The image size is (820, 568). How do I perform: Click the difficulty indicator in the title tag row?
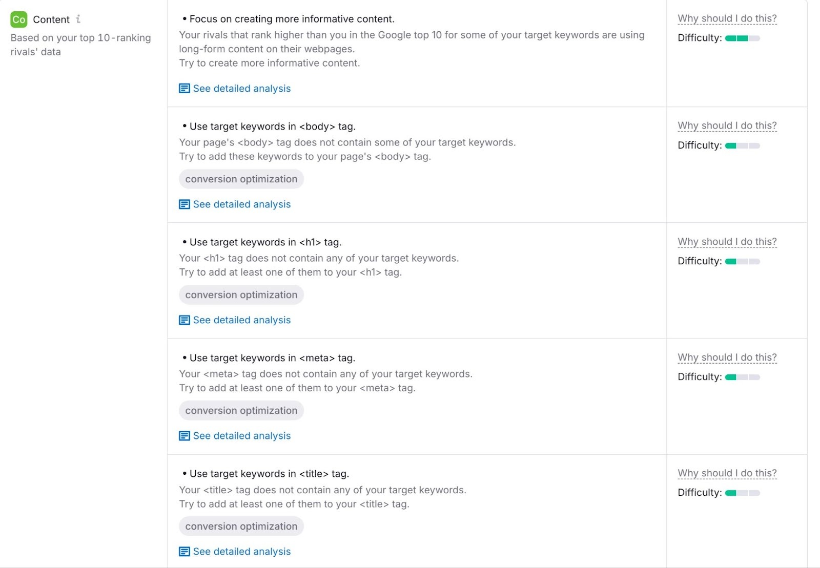point(742,492)
